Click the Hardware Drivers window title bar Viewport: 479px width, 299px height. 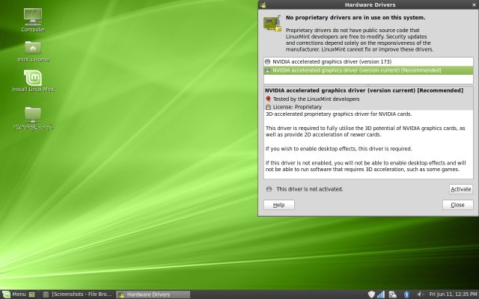367,4
